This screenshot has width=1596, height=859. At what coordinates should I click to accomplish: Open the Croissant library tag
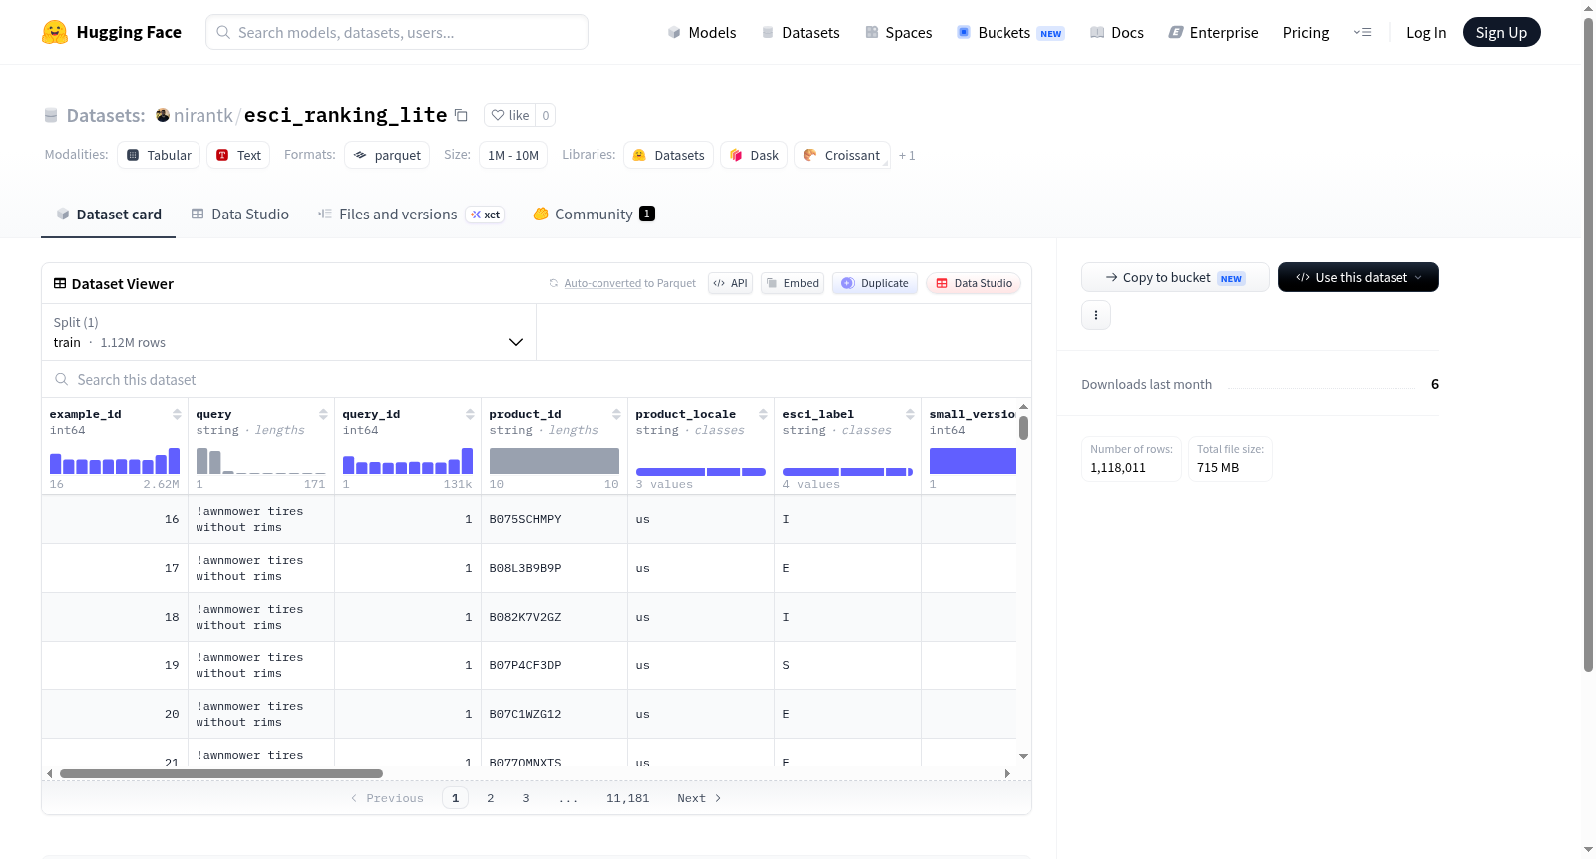pyautogui.click(x=842, y=155)
